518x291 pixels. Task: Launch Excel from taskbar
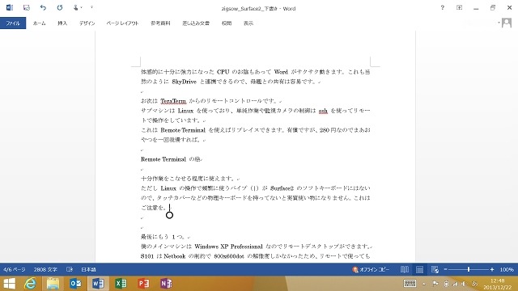coord(121,284)
